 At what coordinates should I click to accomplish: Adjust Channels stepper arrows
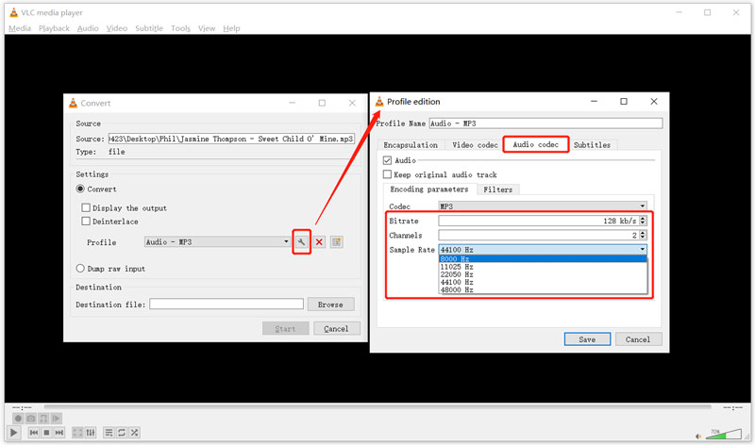pos(643,235)
